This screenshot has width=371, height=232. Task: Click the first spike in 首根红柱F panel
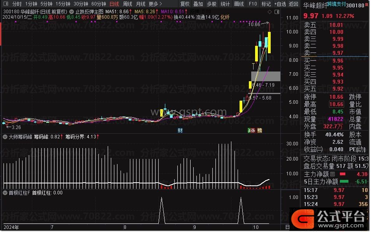click(162, 210)
